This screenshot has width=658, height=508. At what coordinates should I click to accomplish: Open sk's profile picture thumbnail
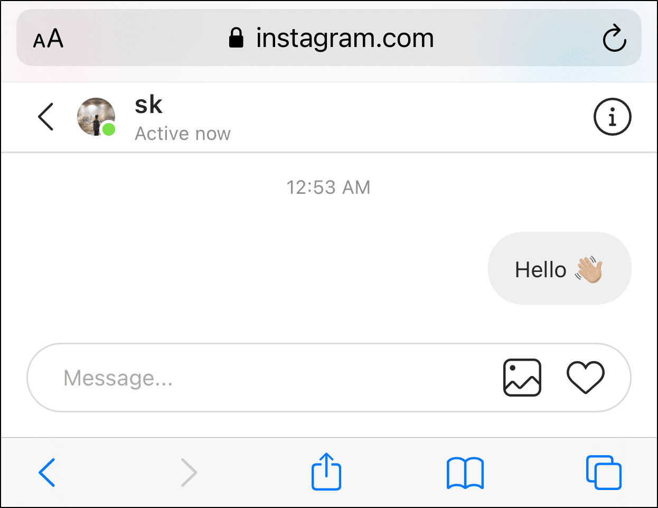pos(96,117)
